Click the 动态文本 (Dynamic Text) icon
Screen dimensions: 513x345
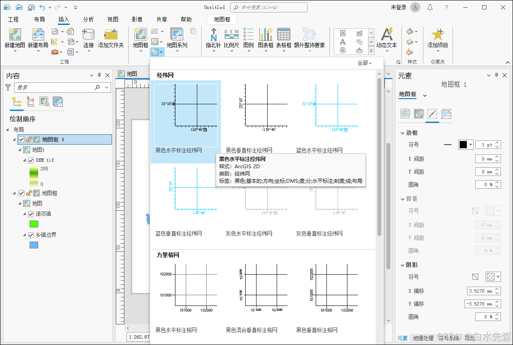[386, 34]
